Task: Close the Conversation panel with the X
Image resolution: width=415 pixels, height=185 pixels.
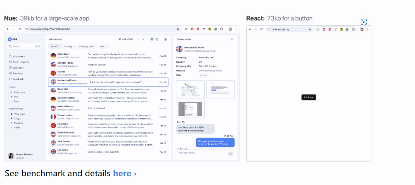Action: 231,39
